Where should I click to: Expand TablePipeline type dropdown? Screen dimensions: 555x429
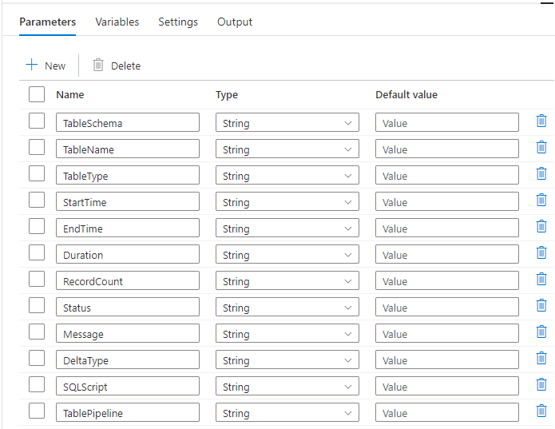(x=287, y=413)
